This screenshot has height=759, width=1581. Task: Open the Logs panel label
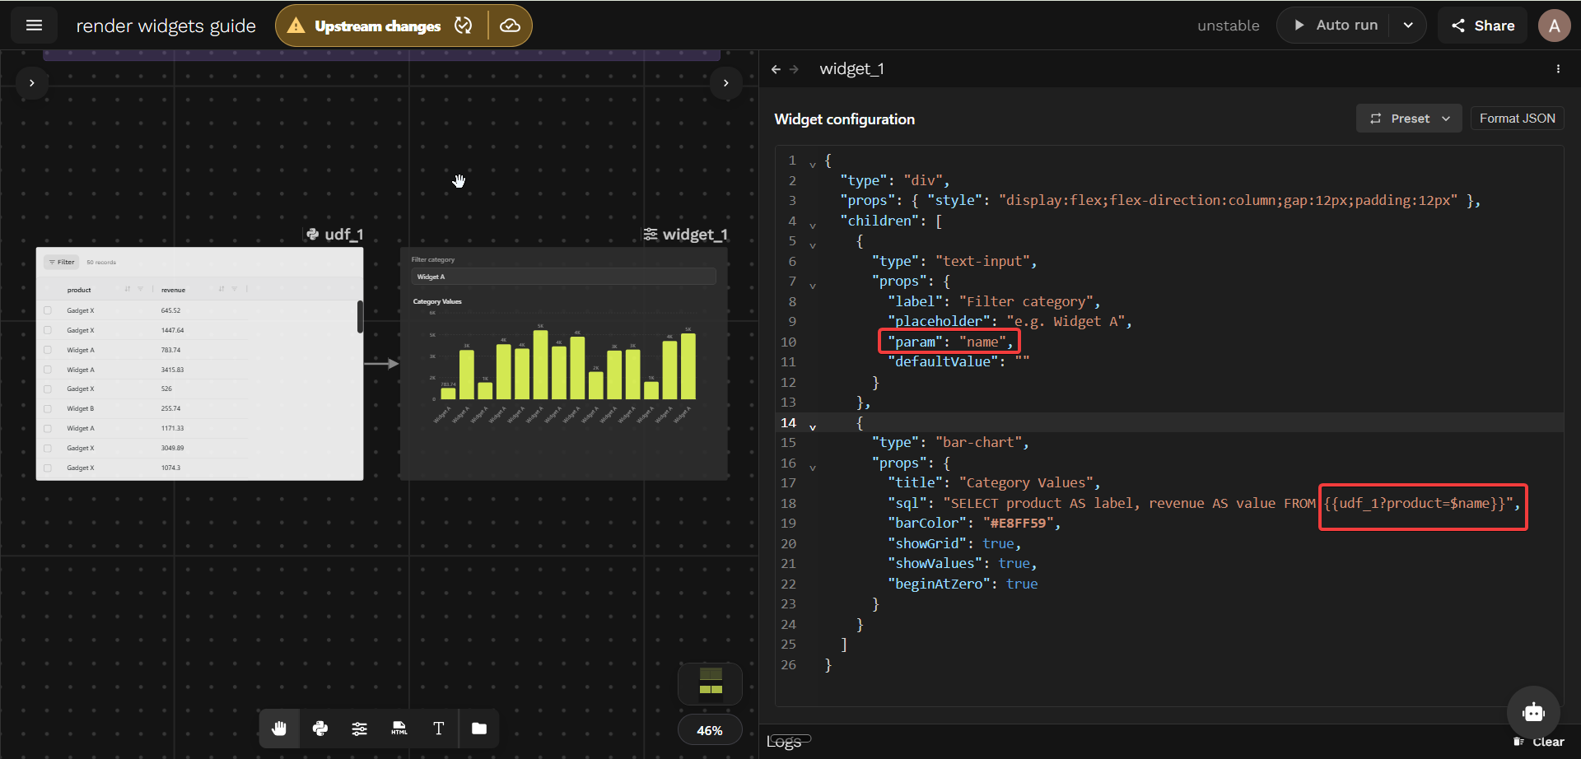(x=784, y=742)
